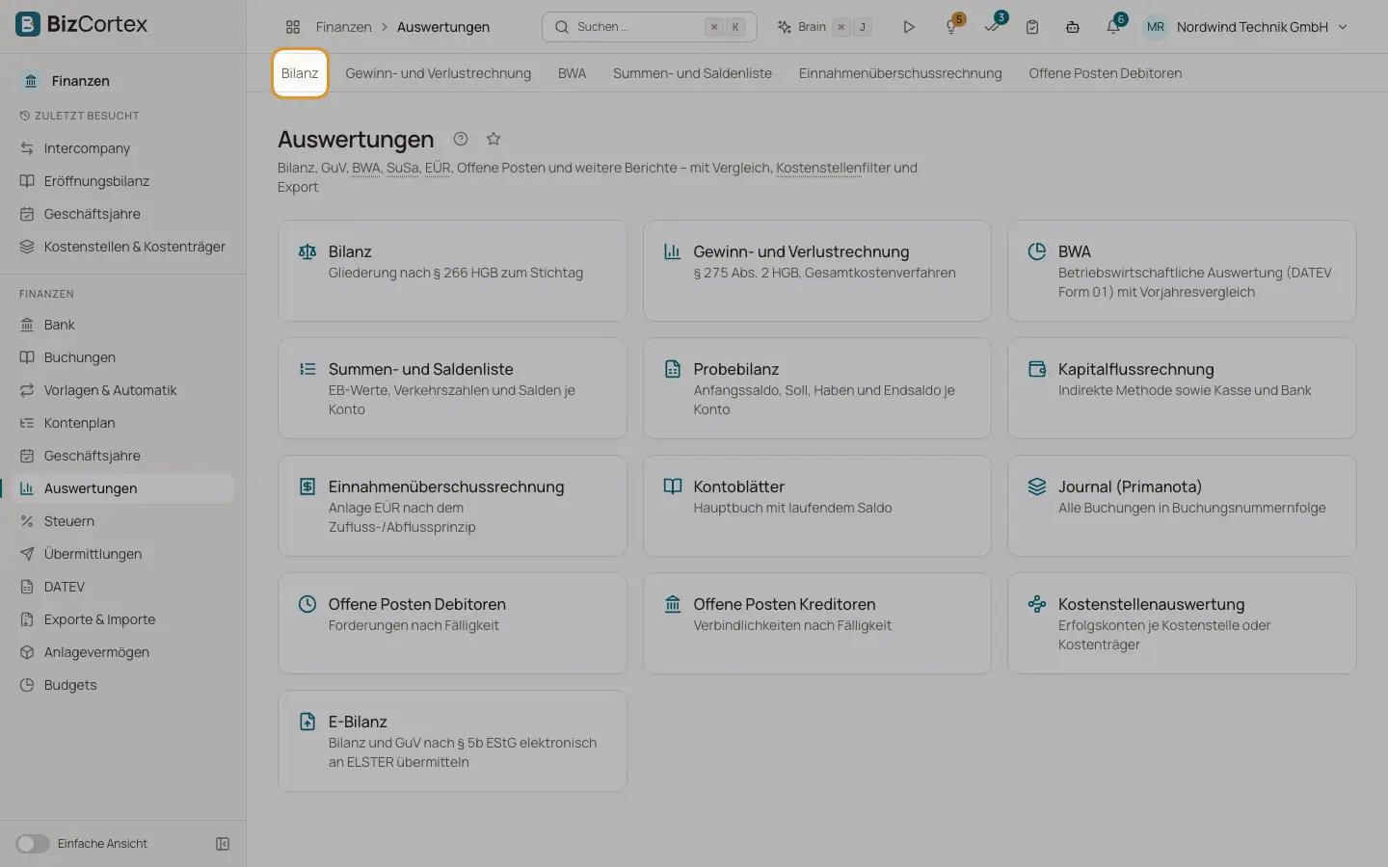Viewport: 1388px width, 867px height.
Task: Click the BizCortex logo icon
Action: pos(28,24)
